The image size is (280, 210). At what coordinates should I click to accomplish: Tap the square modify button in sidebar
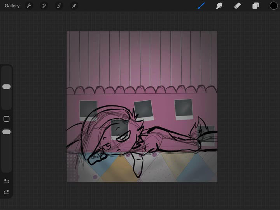tap(7, 119)
